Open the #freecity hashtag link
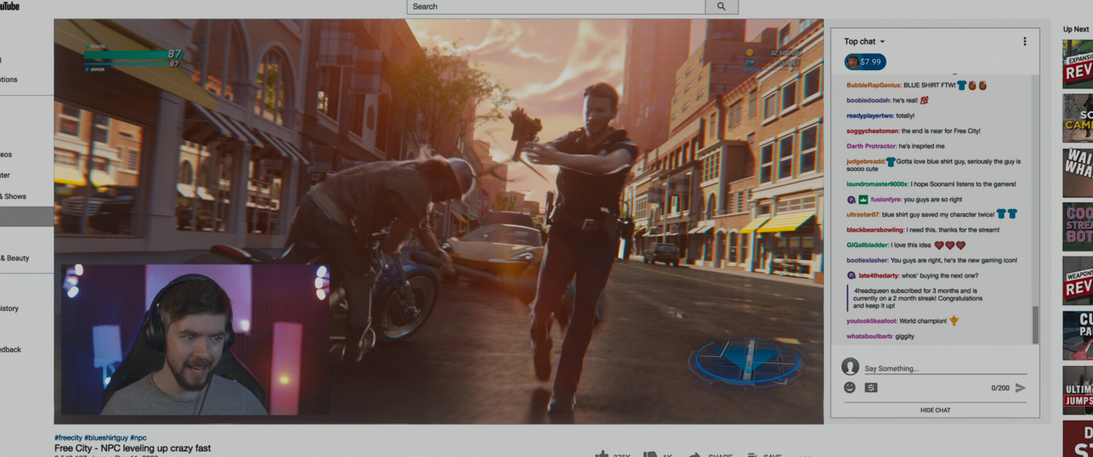The height and width of the screenshot is (457, 1093). pyautogui.click(x=68, y=438)
